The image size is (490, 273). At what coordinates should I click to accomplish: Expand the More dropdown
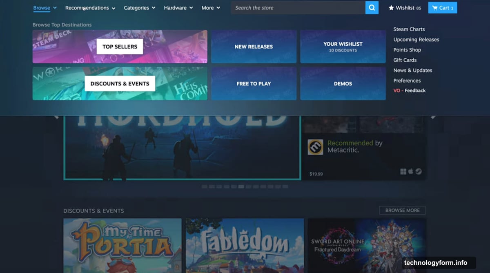tap(211, 8)
